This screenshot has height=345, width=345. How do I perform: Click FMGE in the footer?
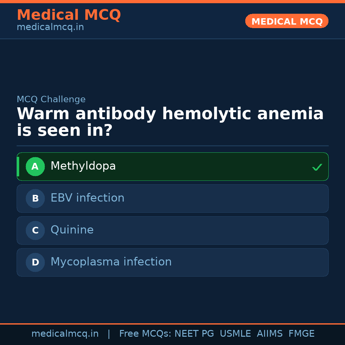click(x=301, y=334)
